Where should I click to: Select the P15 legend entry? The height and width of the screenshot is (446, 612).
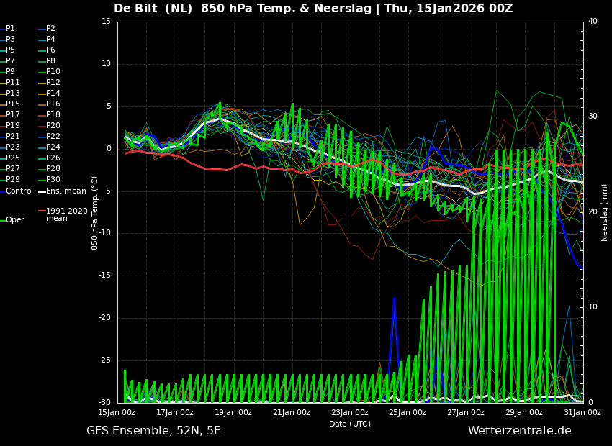pyautogui.click(x=10, y=104)
